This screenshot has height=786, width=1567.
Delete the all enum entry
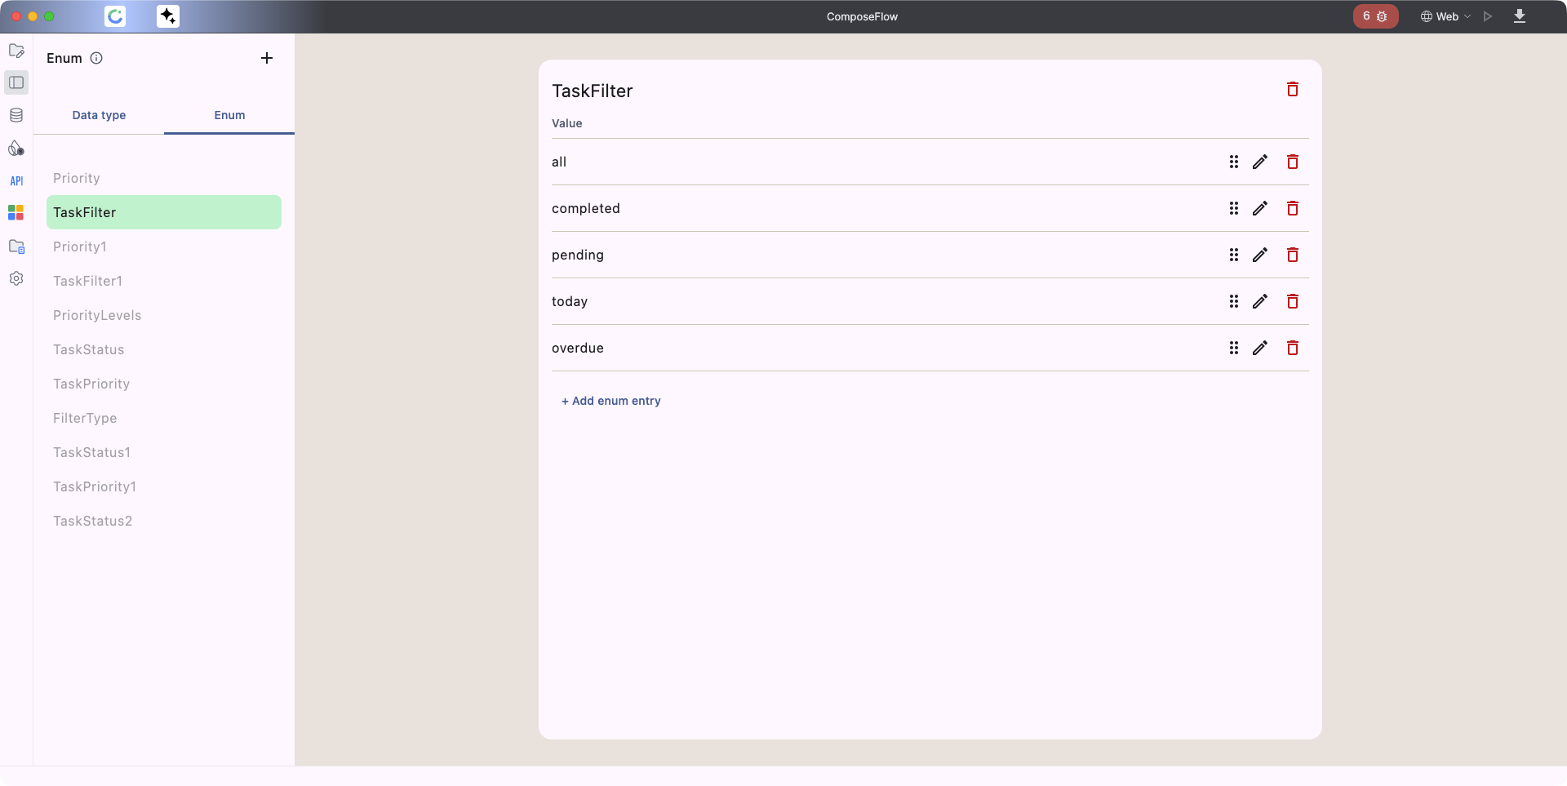tap(1293, 162)
